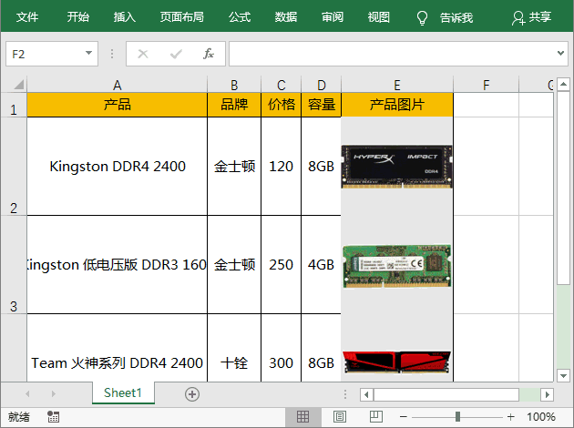The height and width of the screenshot is (428, 574).
Task: Open the 插入 ribbon tab
Action: click(x=125, y=17)
